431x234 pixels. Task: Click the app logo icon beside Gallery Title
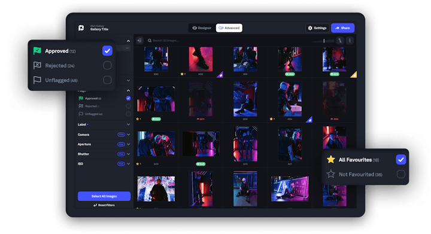pyautogui.click(x=81, y=28)
